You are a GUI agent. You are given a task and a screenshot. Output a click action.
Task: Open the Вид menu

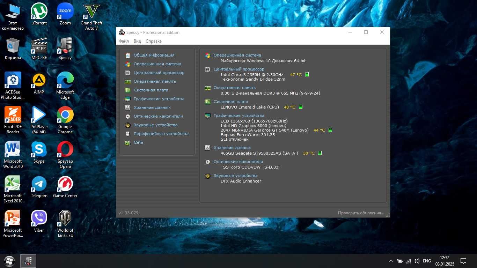click(x=137, y=41)
